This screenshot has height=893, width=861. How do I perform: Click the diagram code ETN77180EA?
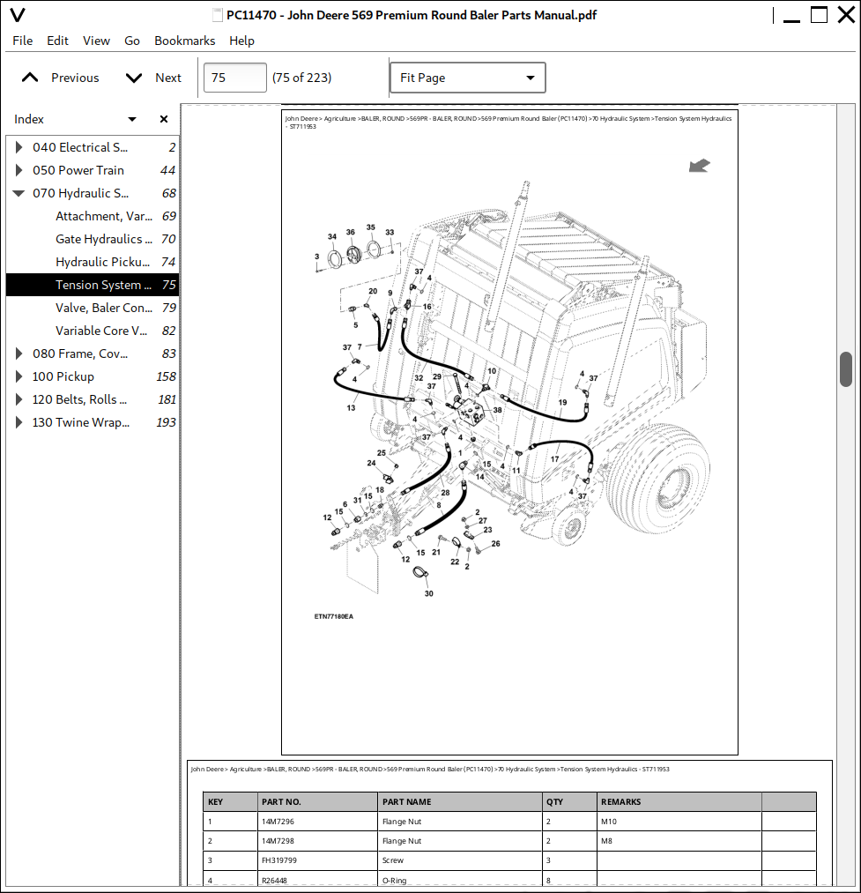[x=334, y=616]
